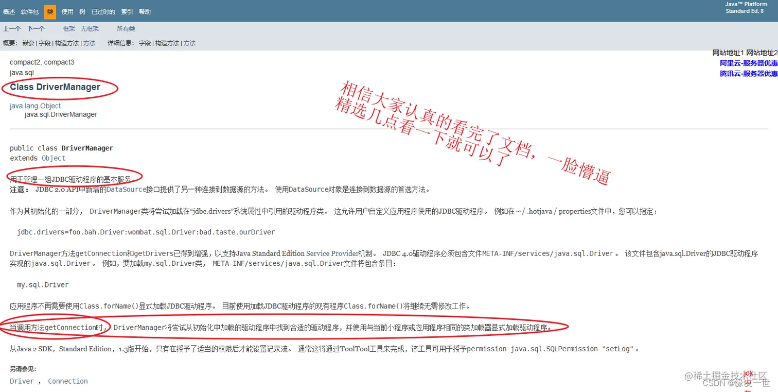Switch to 框架 frames view

pyautogui.click(x=69, y=29)
